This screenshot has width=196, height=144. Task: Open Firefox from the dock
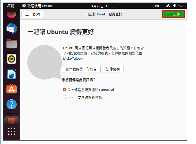[x=12, y=15]
